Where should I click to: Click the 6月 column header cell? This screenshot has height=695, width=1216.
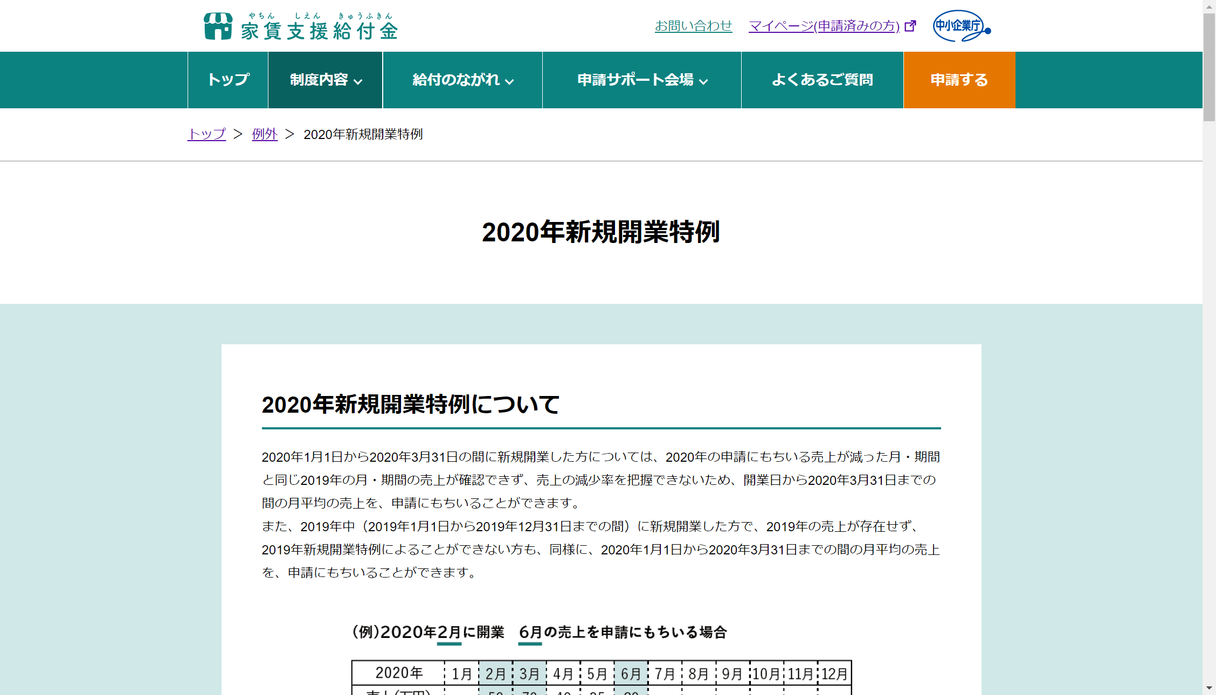631,673
